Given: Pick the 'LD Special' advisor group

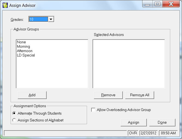Looking at the screenshot, I should coord(26,55).
